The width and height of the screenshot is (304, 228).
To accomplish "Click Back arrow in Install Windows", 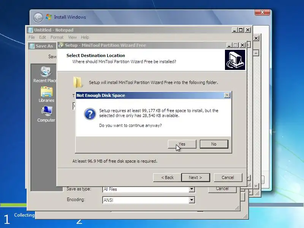I will 38,17.
